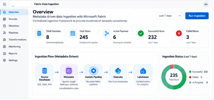Click the Curated tables for analytics caption
The height and width of the screenshot is (100, 214).
[x=143, y=83]
